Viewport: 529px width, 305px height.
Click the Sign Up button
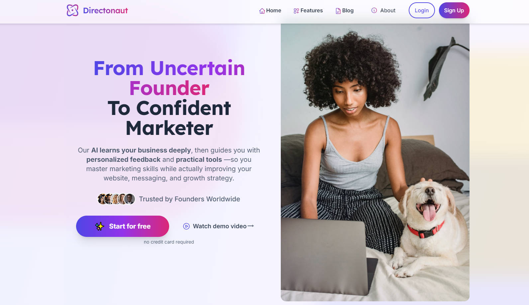click(x=454, y=10)
